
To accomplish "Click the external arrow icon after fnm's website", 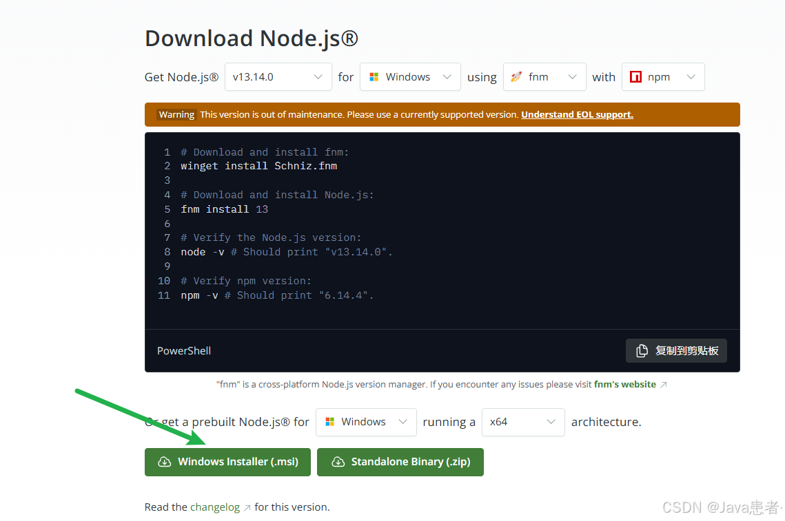I will point(663,385).
